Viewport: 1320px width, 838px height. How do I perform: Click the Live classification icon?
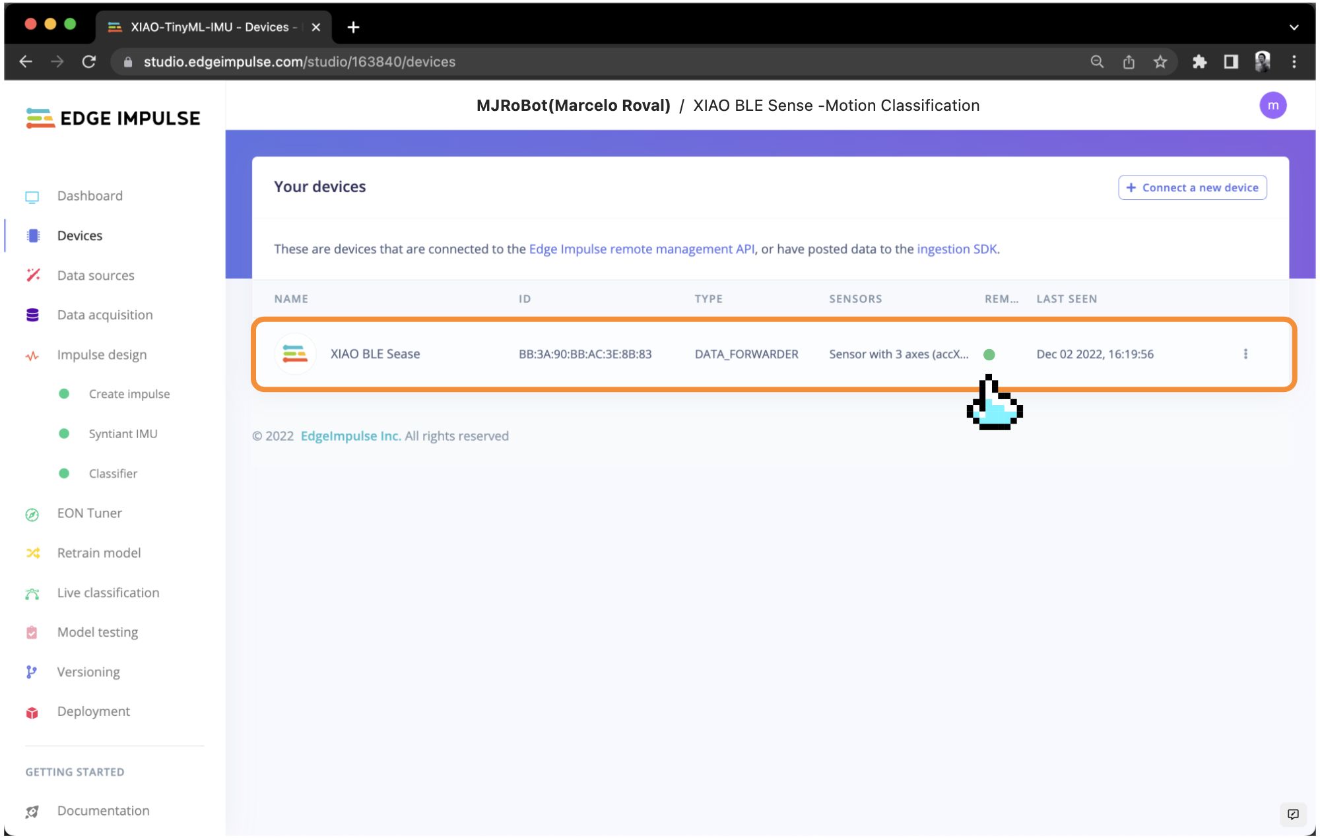[x=32, y=594]
